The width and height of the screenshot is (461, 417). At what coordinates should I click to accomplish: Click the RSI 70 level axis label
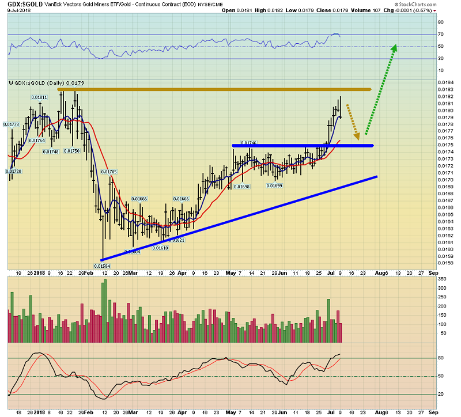click(441, 35)
